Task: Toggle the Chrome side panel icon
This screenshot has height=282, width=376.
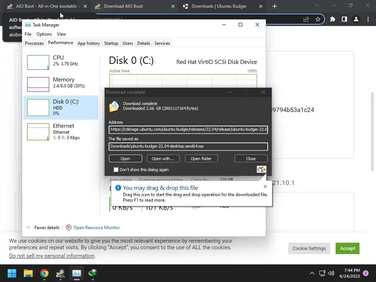Action: (x=344, y=19)
